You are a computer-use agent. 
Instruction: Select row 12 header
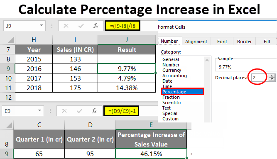tap(8, 97)
